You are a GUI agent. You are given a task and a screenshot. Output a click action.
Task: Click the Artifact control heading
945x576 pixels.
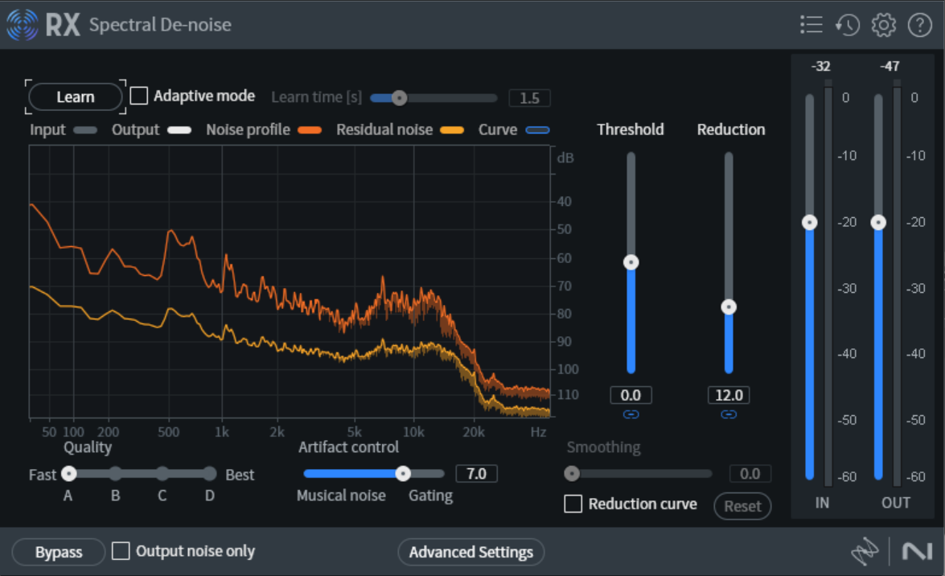coord(348,447)
